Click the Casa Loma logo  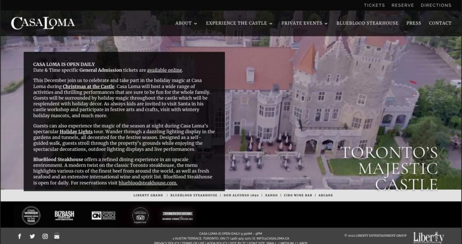43,23
